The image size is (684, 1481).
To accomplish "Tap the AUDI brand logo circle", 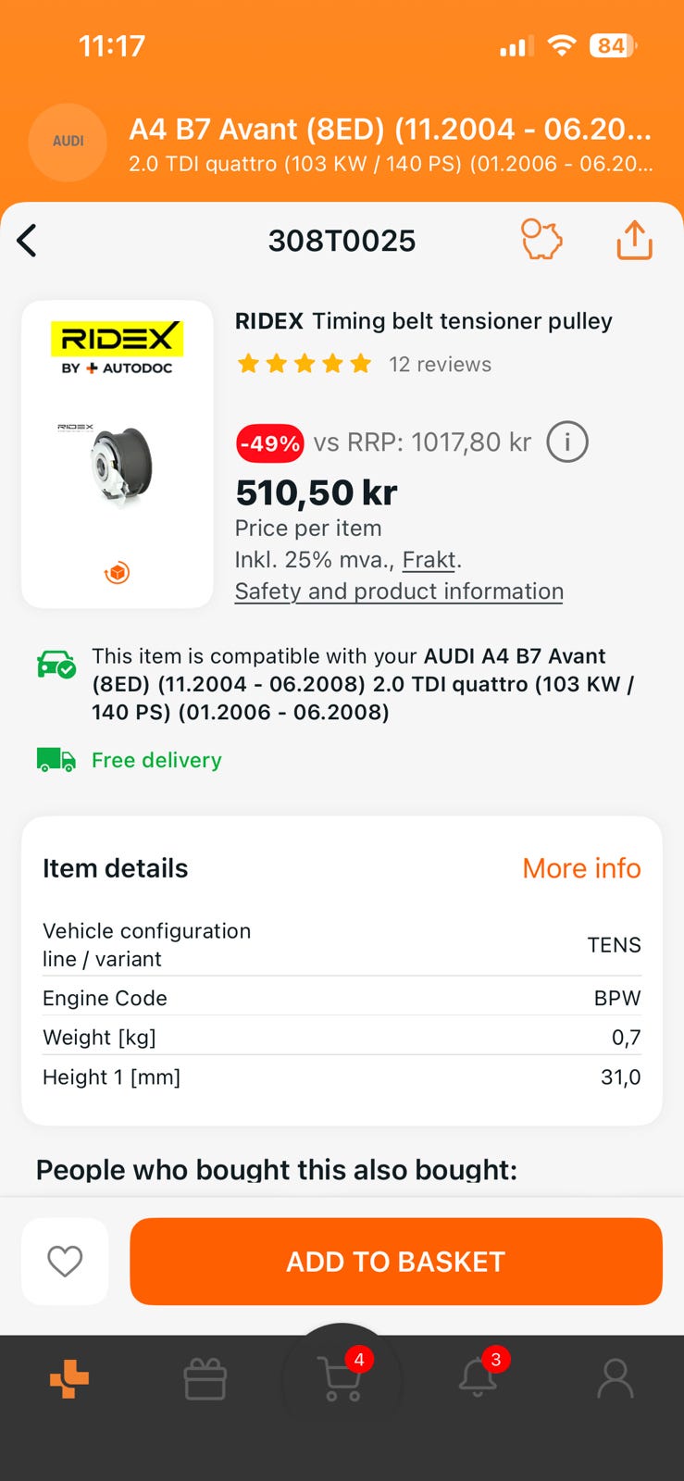I will pyautogui.click(x=68, y=142).
